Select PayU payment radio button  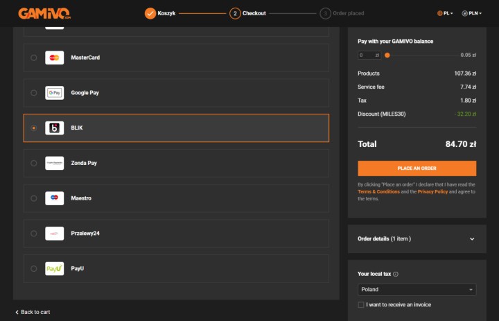(x=34, y=268)
